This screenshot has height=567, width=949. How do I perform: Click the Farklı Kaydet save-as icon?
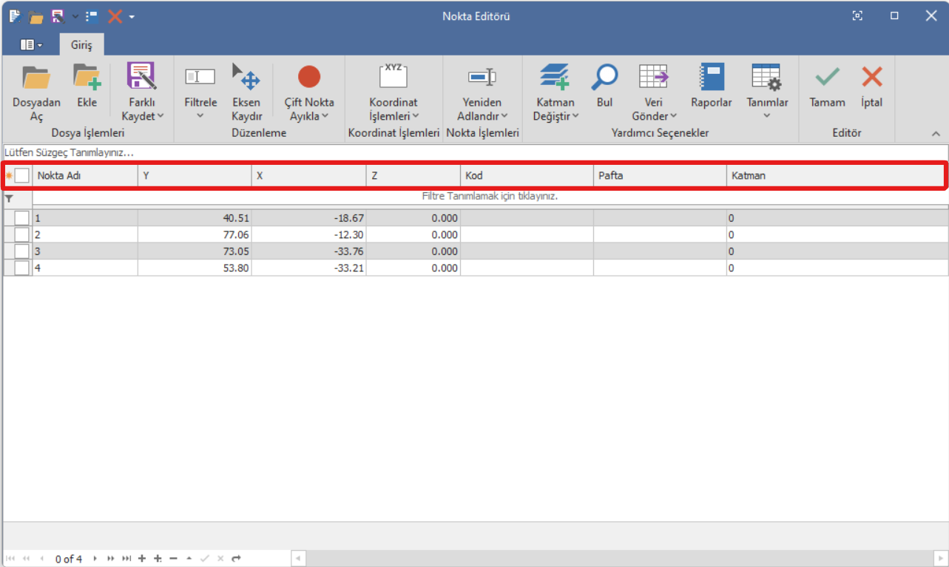click(141, 76)
